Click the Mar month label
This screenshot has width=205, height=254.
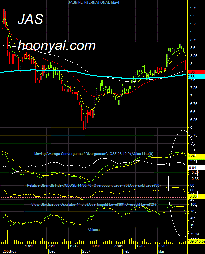[x=161, y=251]
